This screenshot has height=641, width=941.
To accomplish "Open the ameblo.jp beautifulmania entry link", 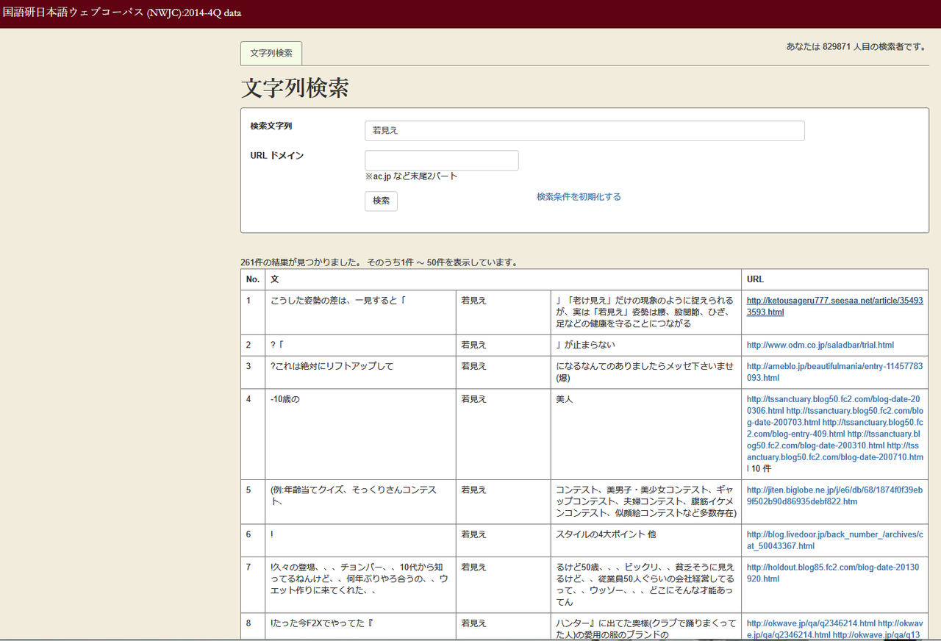I will coord(834,372).
